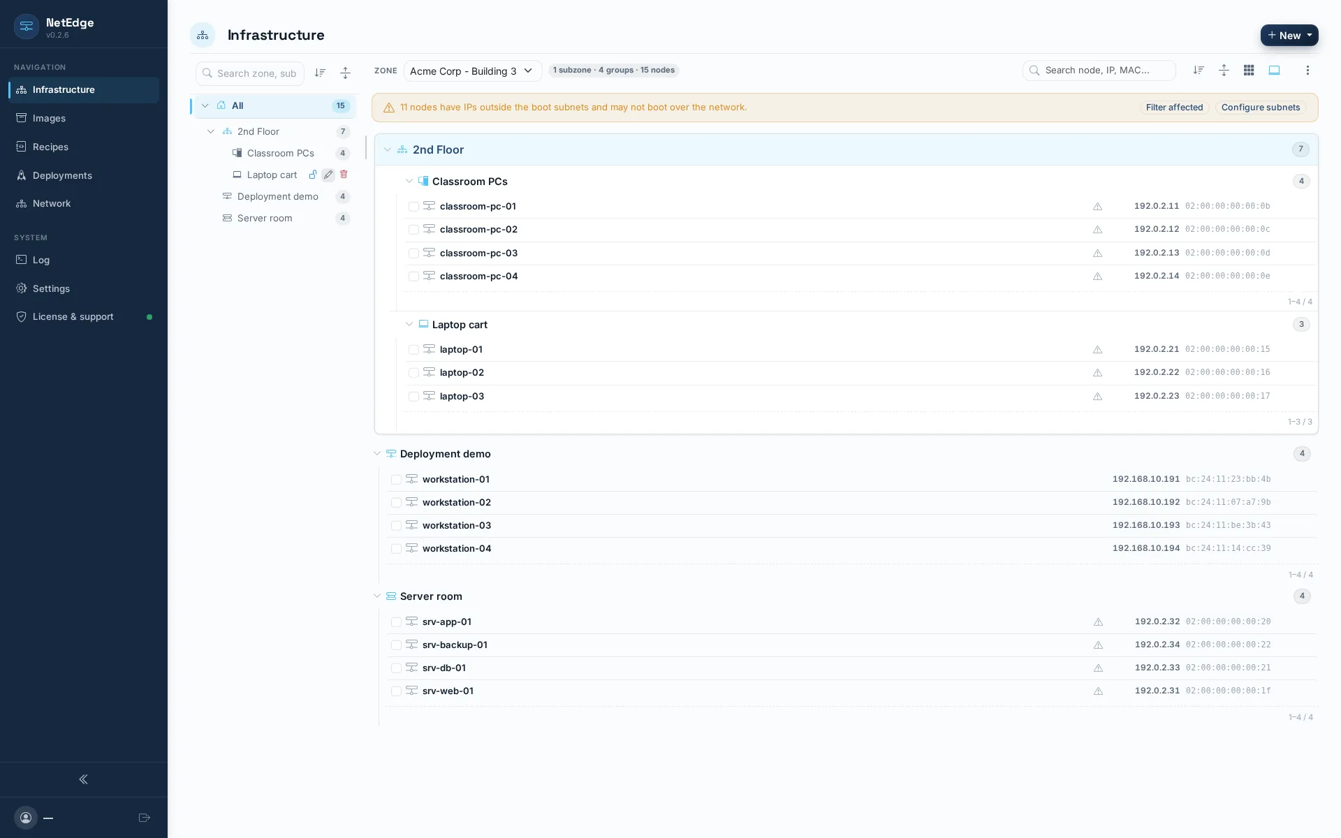Click the Classroom PCs group icon in main panel

(x=423, y=181)
